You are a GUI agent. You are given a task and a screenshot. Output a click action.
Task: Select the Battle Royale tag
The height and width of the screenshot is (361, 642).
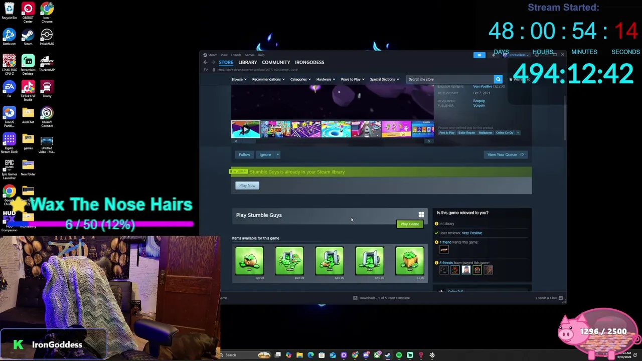click(x=466, y=133)
